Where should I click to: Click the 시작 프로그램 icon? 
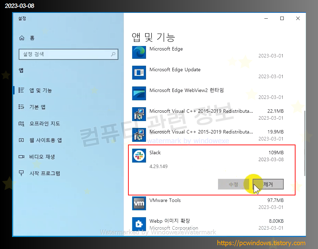pos(21,173)
